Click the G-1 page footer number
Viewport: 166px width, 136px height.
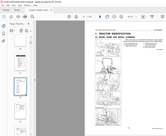129,128
